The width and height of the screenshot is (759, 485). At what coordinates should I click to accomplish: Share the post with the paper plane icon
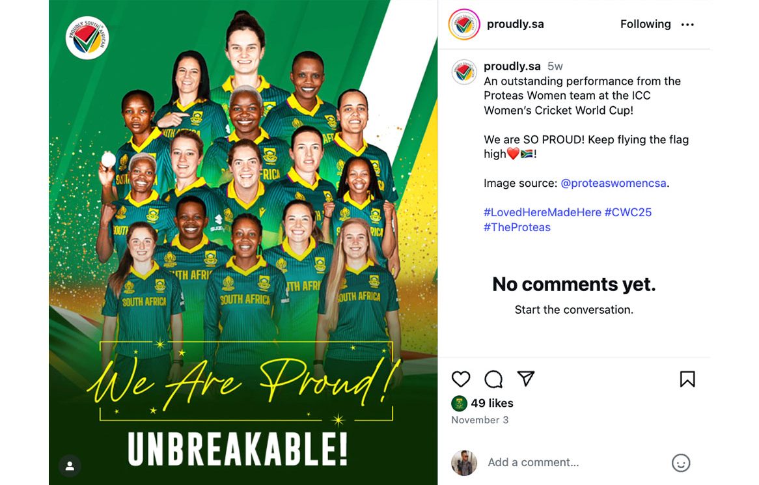click(525, 379)
